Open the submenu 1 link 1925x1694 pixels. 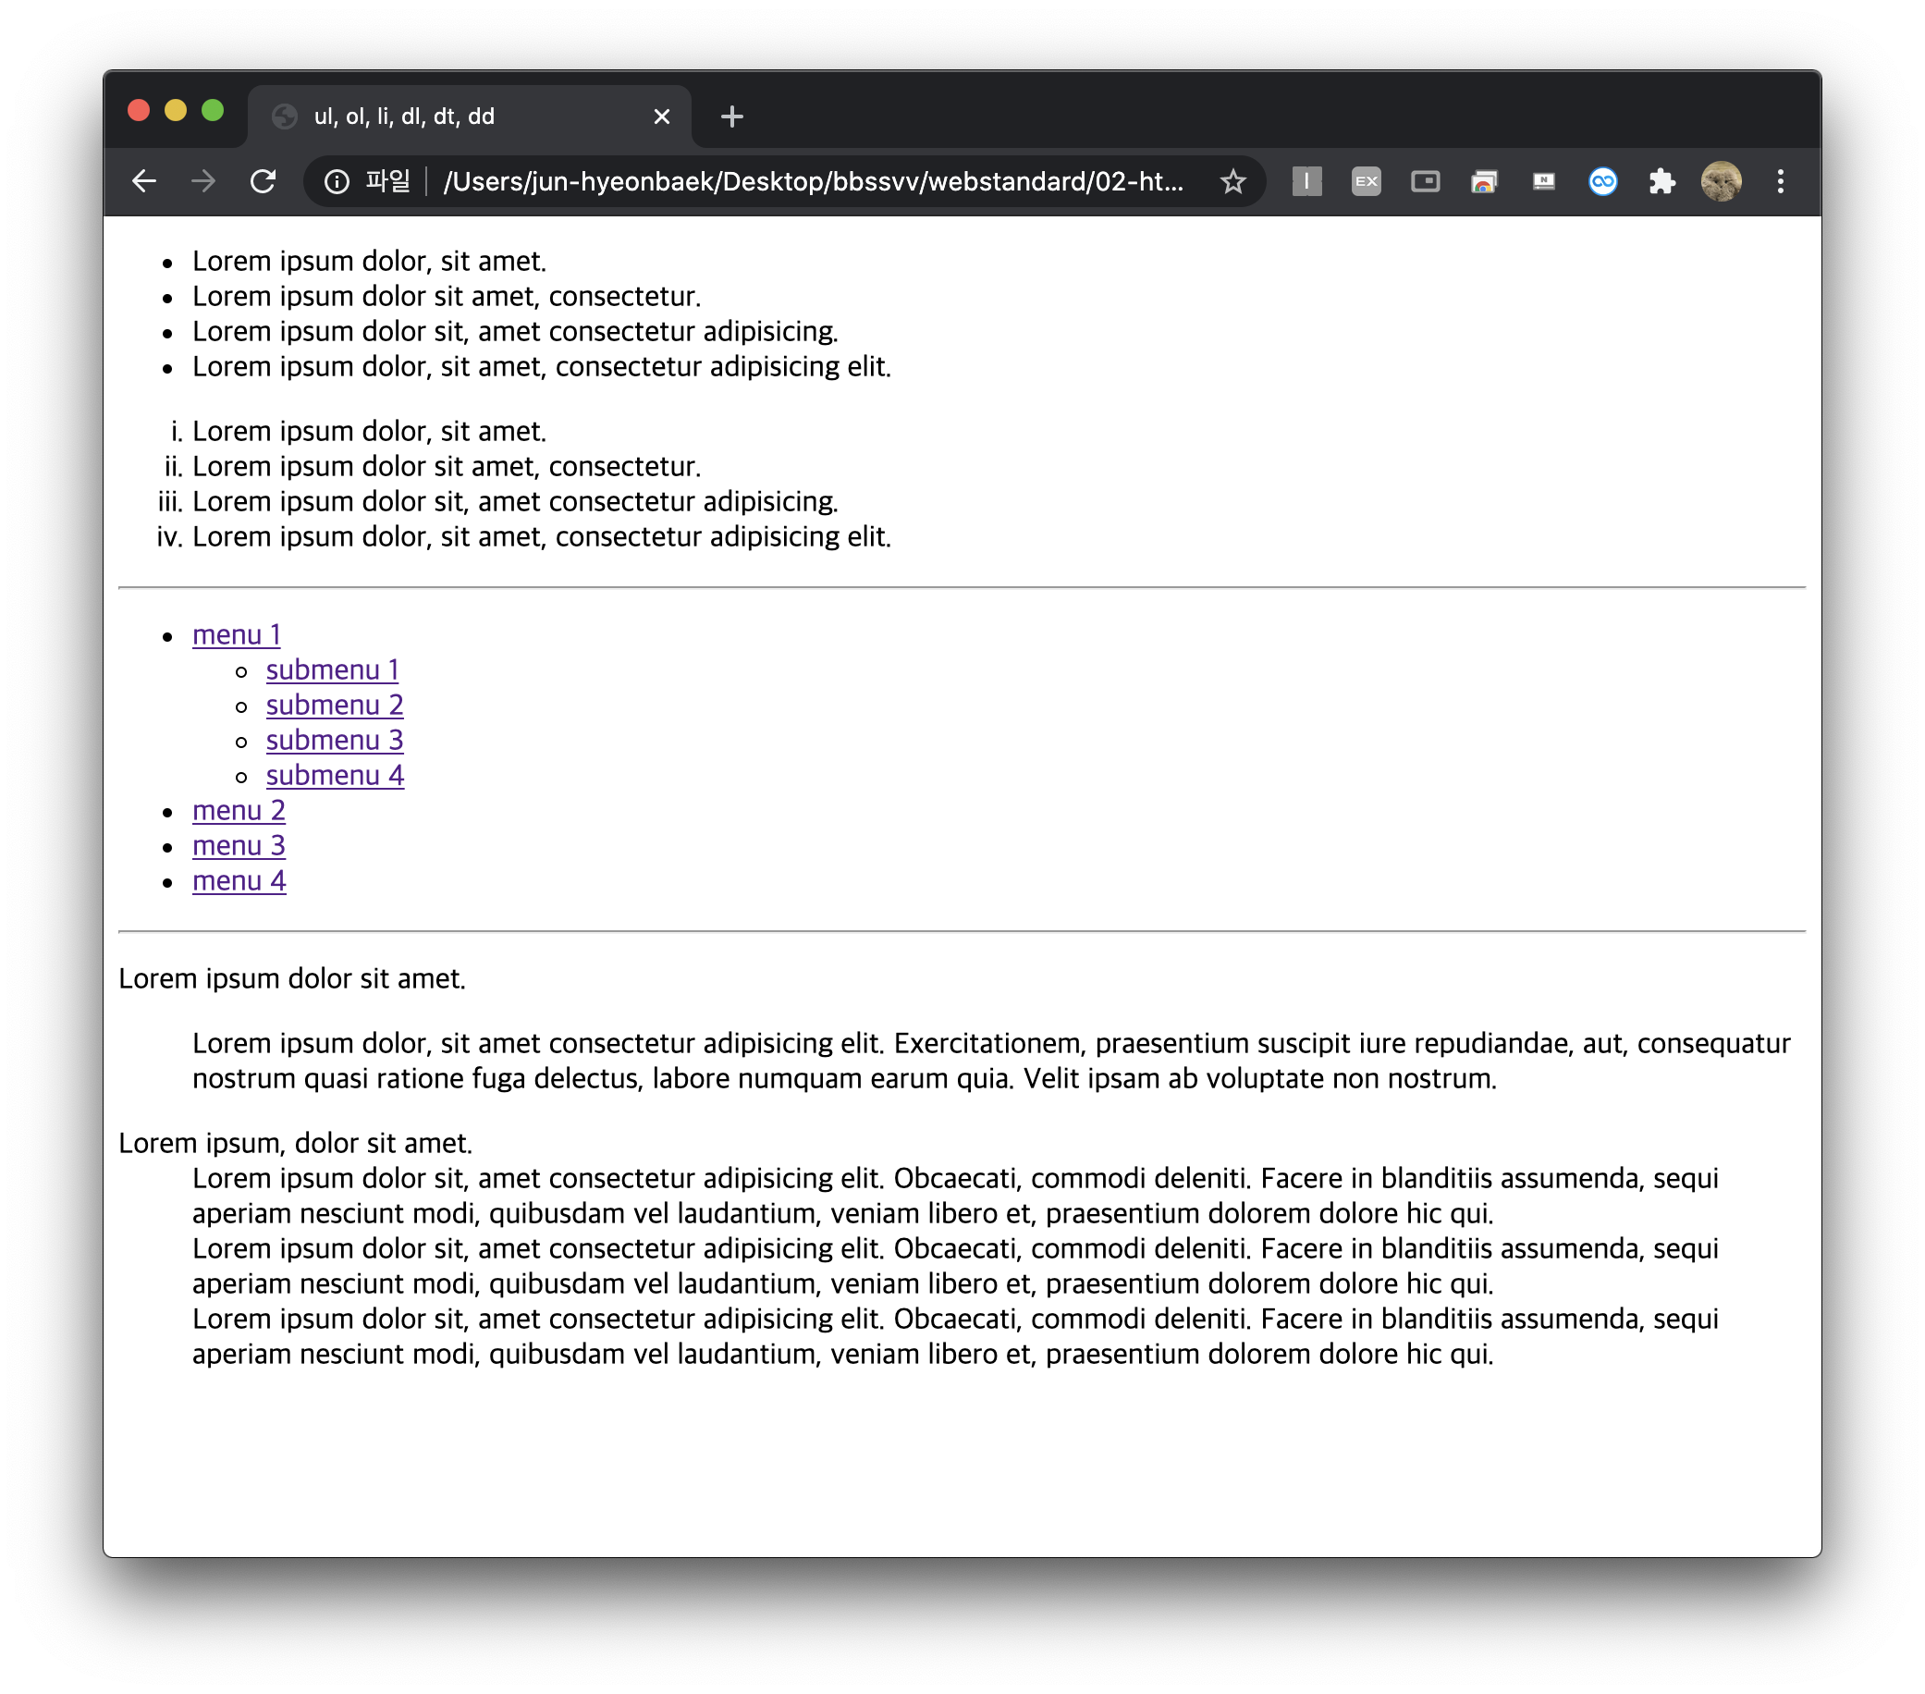[x=333, y=669]
